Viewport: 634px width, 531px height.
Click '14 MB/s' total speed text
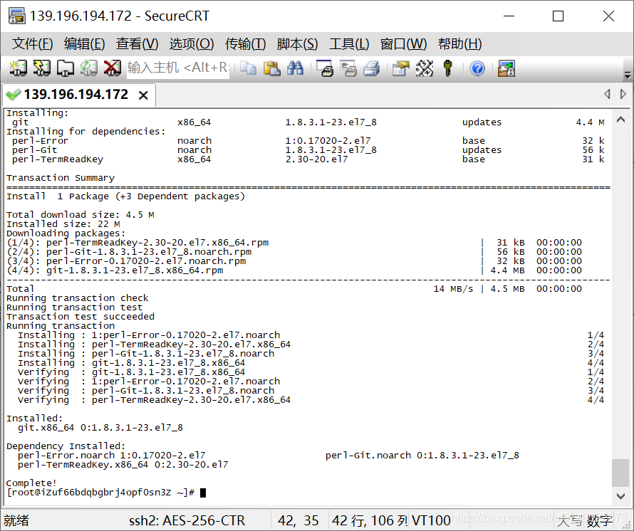(x=453, y=289)
